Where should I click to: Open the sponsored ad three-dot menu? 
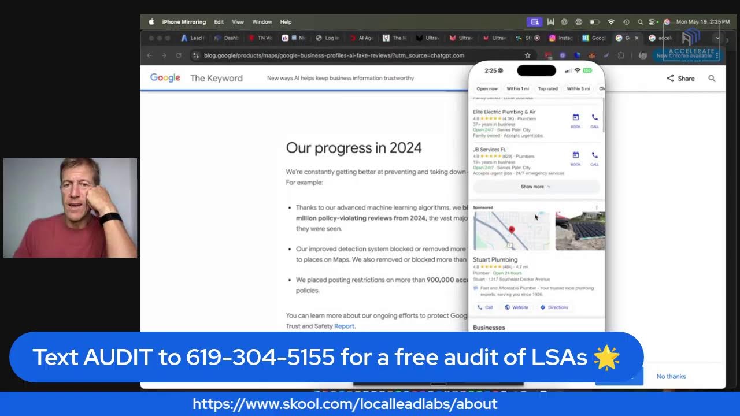tap(597, 207)
